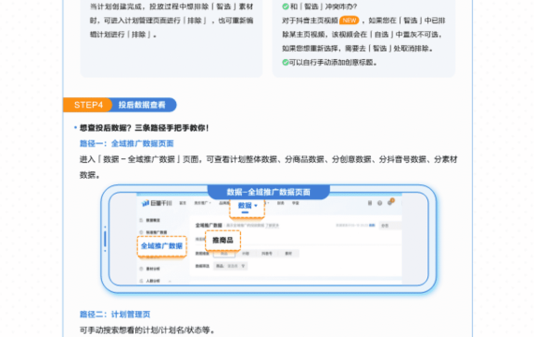Click the green check icon before 可以自行手动添加创意标题
This screenshot has height=337, width=534.
tap(286, 63)
